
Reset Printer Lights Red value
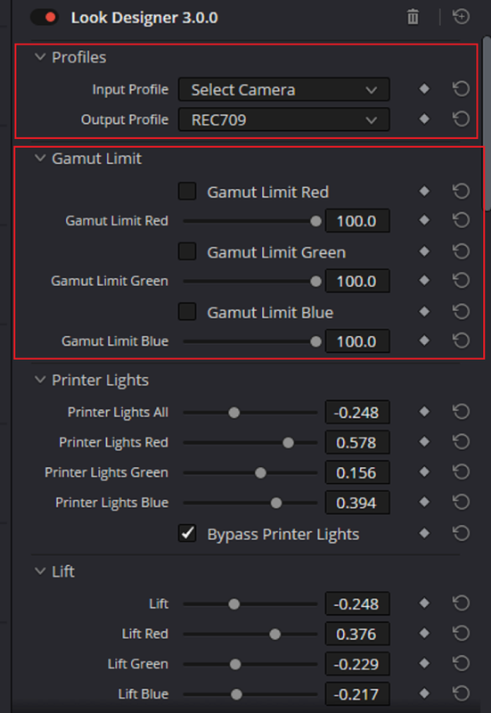[x=461, y=441]
